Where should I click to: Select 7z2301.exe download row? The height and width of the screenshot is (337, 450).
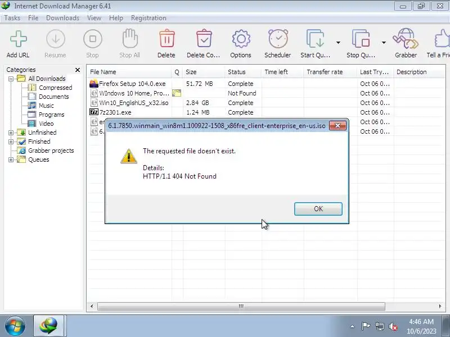[x=266, y=112]
